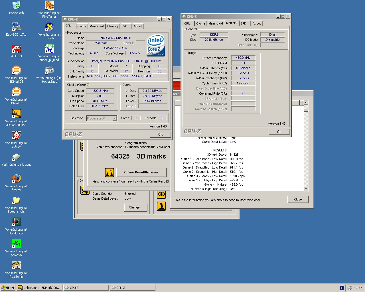Activate the second CPU-Z taskbar button

[x=132, y=288]
